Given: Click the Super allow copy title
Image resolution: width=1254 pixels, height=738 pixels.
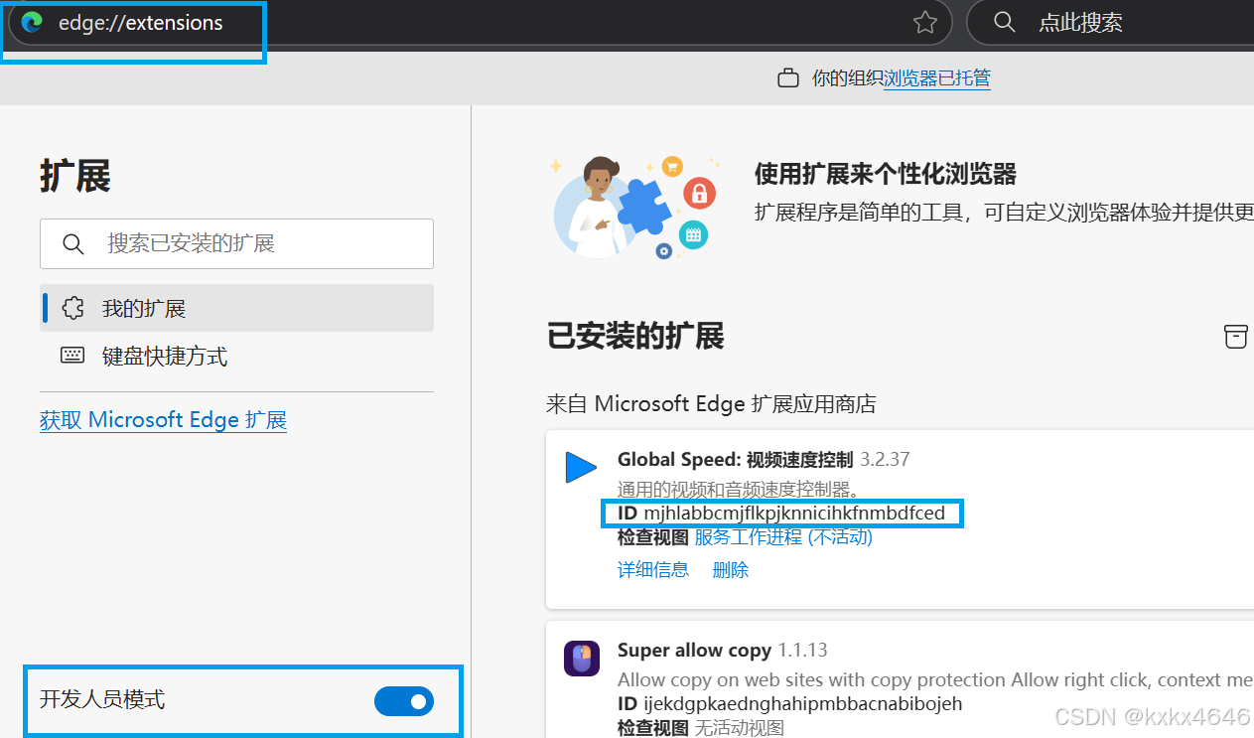Looking at the screenshot, I should pyautogui.click(x=694, y=651).
